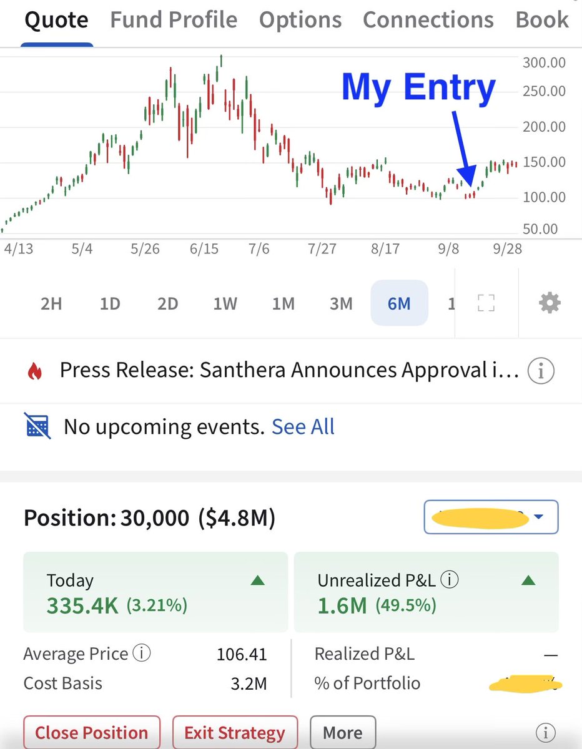Select the 6M chart range

[x=399, y=303]
